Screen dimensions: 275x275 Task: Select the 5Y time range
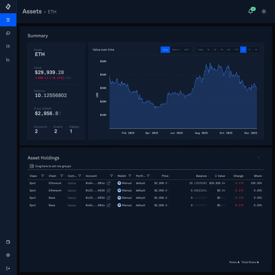250,50
